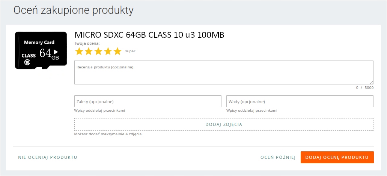This screenshot has width=387, height=176.
Task: Choose OCEŃ PÓŹNIEJ option
Action: click(x=278, y=157)
